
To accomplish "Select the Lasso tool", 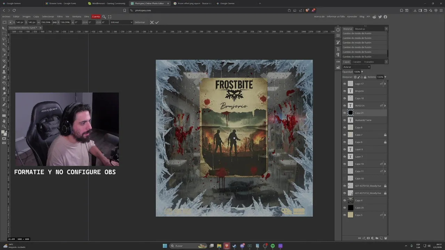I will tap(4, 39).
